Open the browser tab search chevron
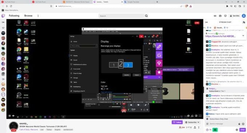This screenshot has height=133, width=247. coord(226,2)
